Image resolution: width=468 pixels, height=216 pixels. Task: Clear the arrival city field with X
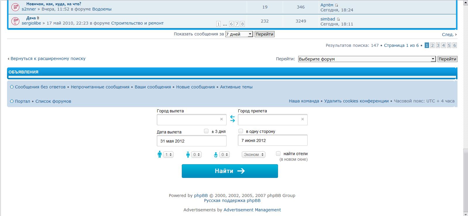[x=303, y=119]
